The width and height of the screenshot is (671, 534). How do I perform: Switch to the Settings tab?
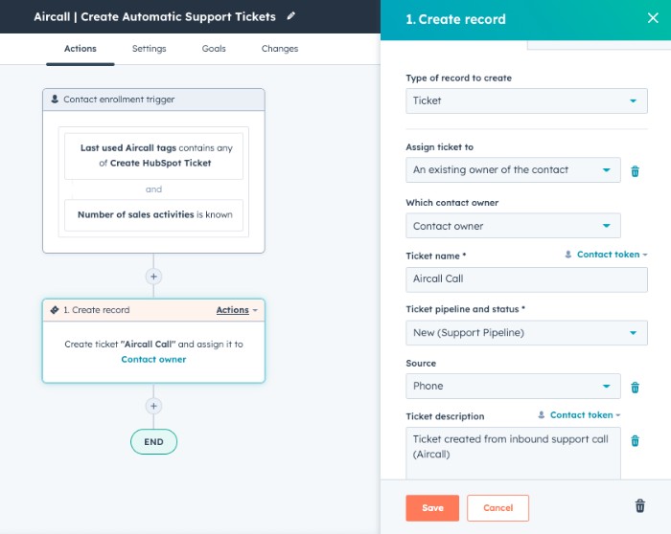(x=149, y=49)
